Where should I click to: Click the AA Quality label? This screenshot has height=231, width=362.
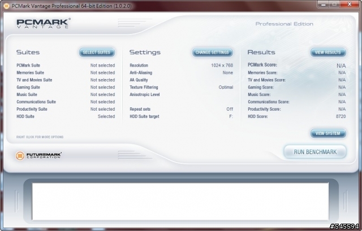click(139, 80)
